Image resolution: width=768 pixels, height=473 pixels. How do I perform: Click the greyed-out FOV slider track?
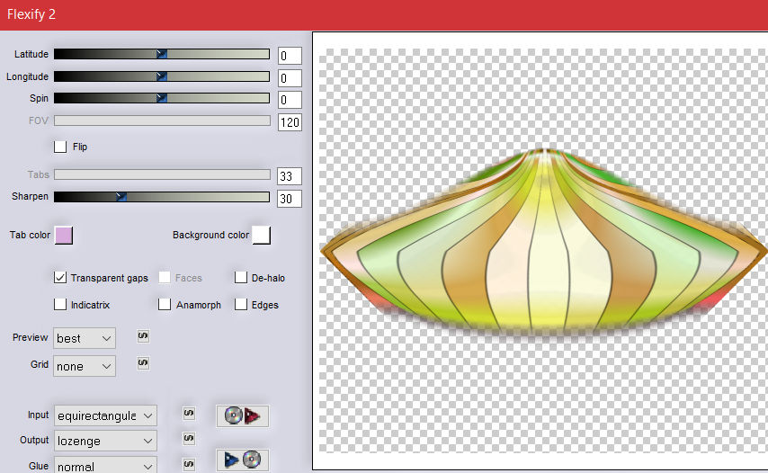pyautogui.click(x=162, y=120)
